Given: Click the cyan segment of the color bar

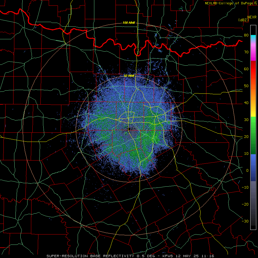Looking at the screenshot, I should [253, 38].
